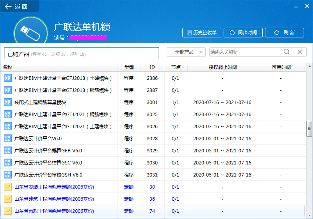Sort by the ID column header
The height and width of the screenshot is (219, 313).
pos(152,67)
